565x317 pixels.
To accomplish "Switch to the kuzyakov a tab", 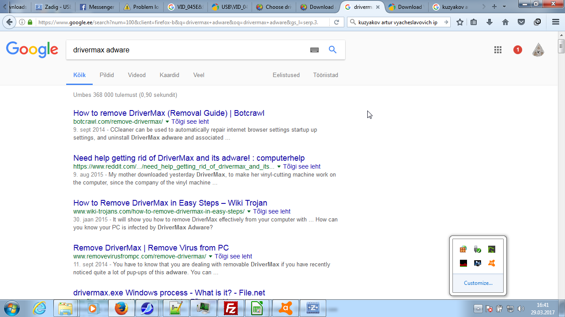I will pyautogui.click(x=450, y=7).
